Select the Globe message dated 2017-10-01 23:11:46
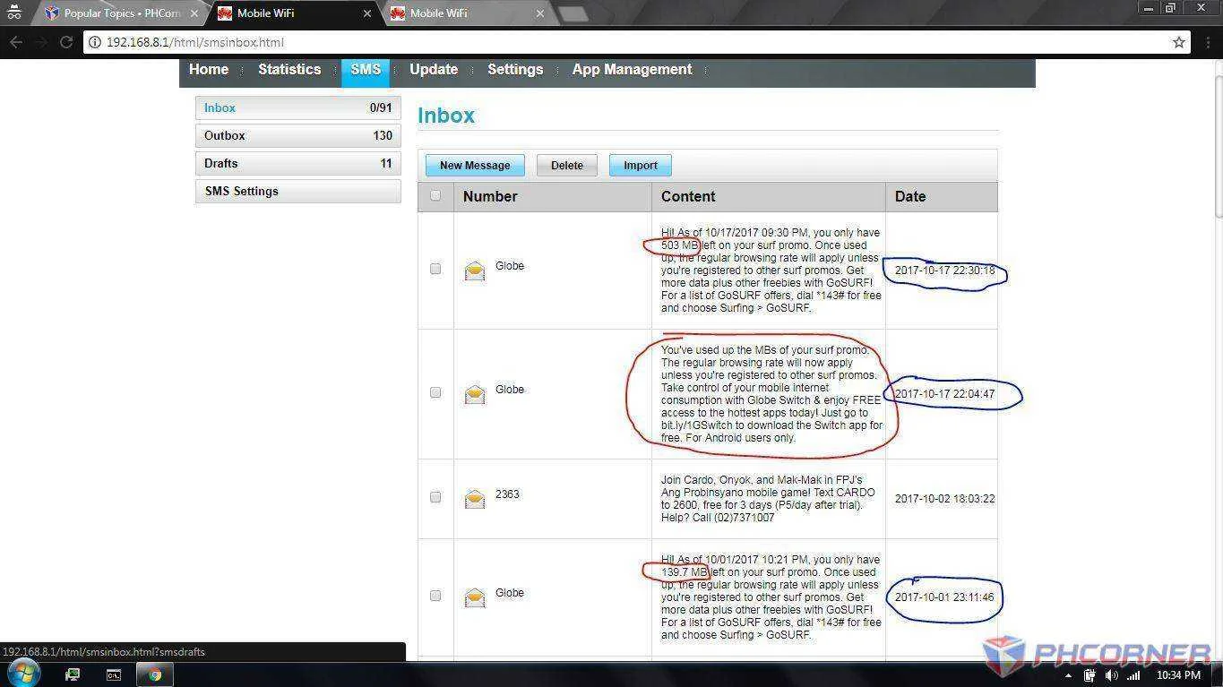The width and height of the screenshot is (1223, 687). click(x=435, y=596)
